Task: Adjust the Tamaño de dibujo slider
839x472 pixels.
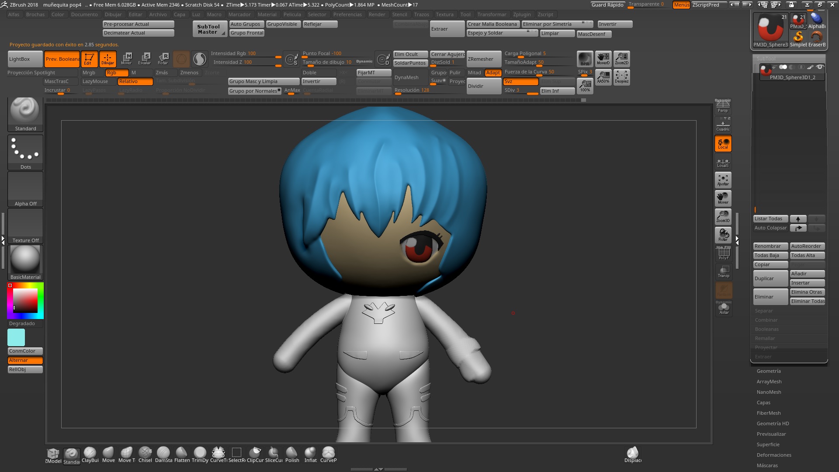Action: coord(327,62)
